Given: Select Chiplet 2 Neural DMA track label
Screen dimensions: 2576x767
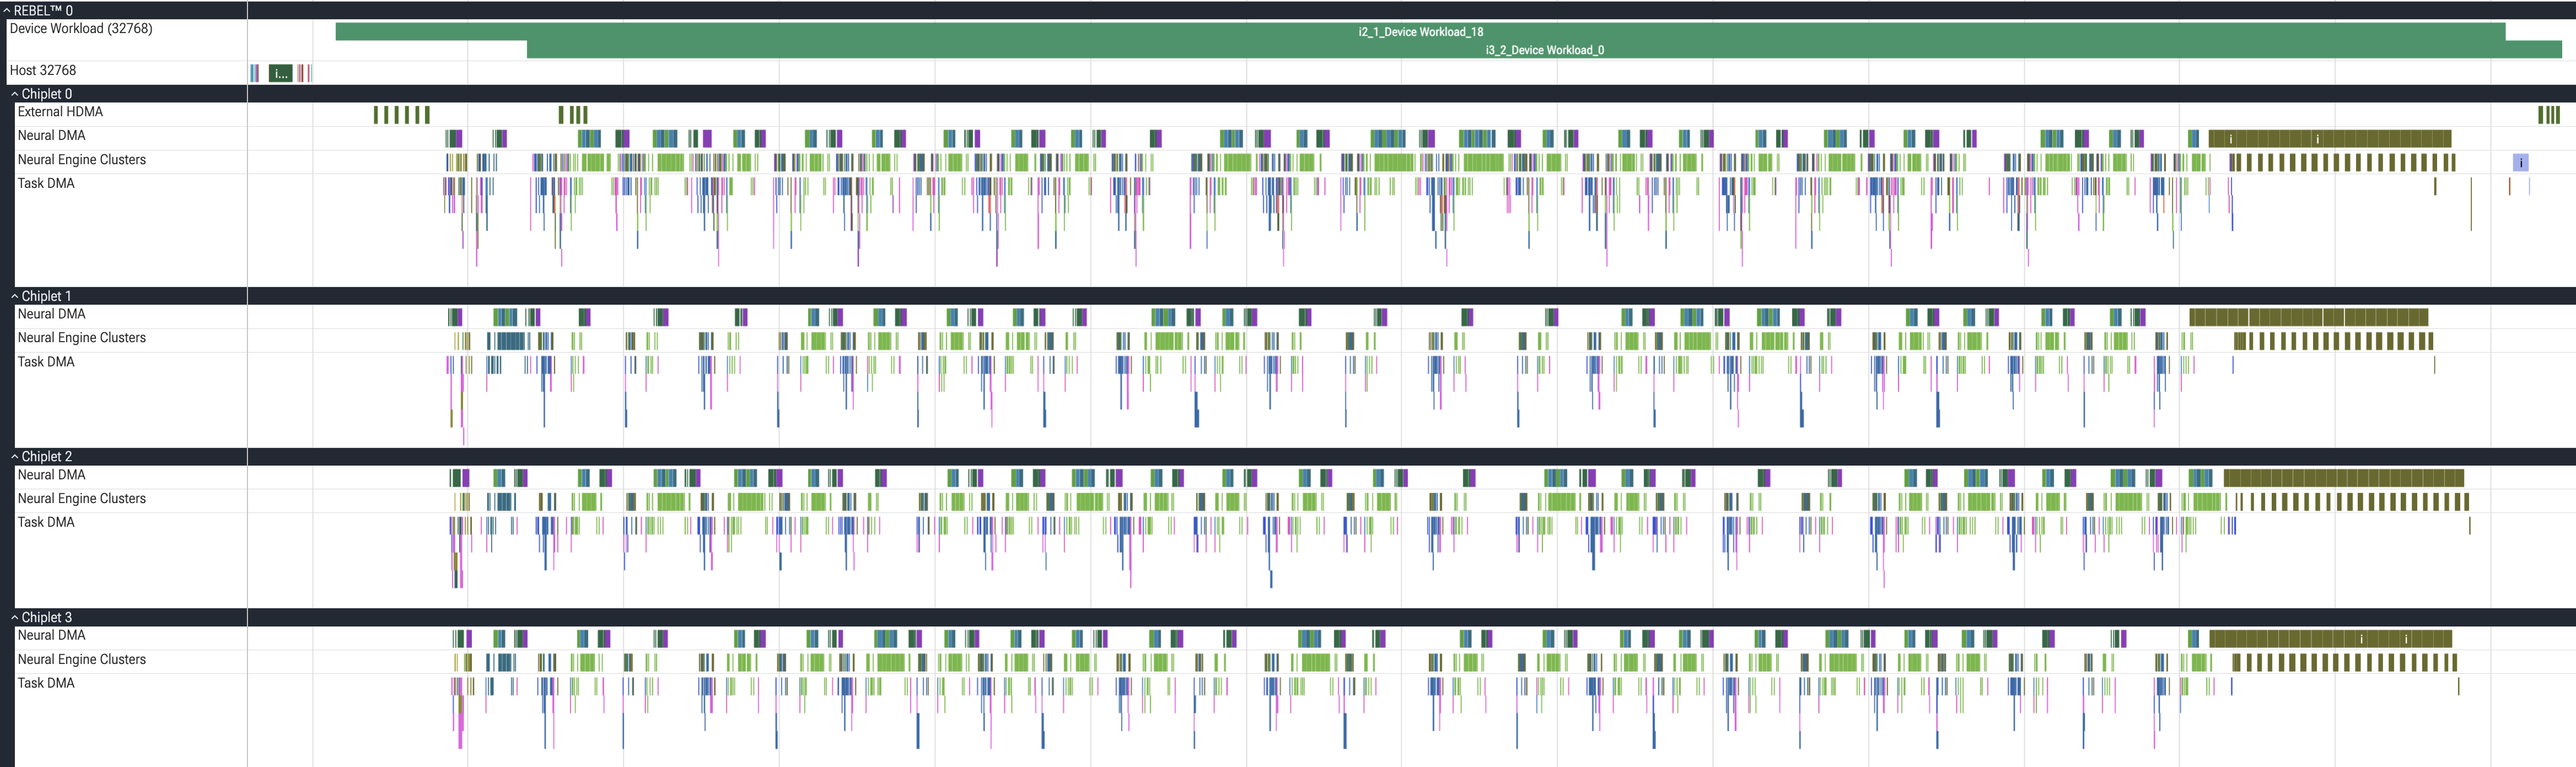Looking at the screenshot, I should (x=51, y=475).
